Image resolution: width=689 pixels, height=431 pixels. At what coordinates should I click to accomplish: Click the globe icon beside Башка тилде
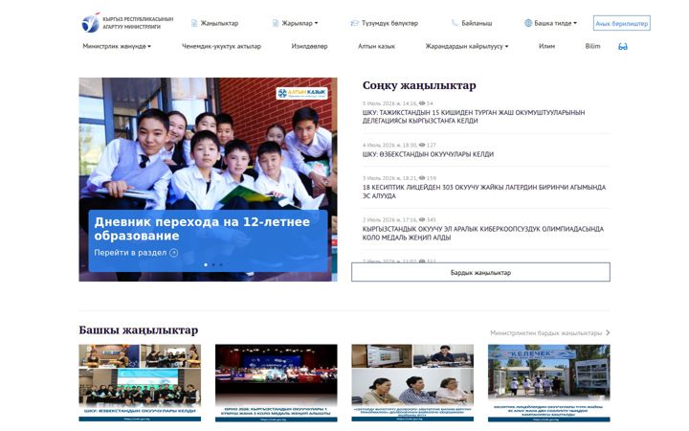point(528,23)
